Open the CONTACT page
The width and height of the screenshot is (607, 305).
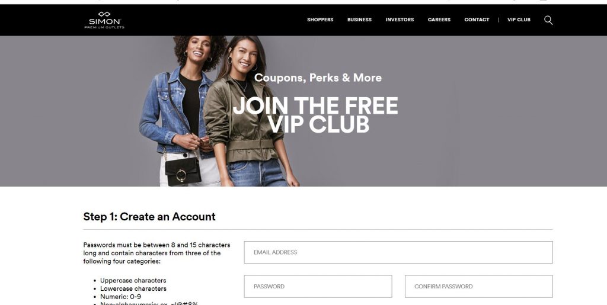[477, 20]
